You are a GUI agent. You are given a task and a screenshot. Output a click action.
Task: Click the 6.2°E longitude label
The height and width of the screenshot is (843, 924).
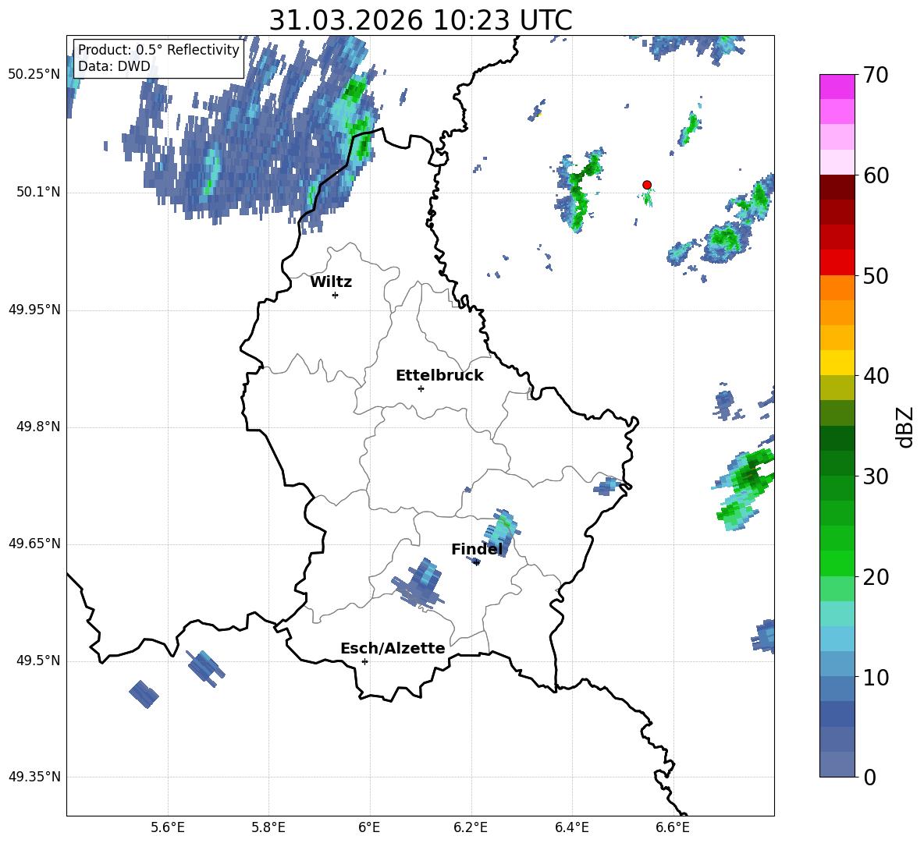[x=471, y=827]
